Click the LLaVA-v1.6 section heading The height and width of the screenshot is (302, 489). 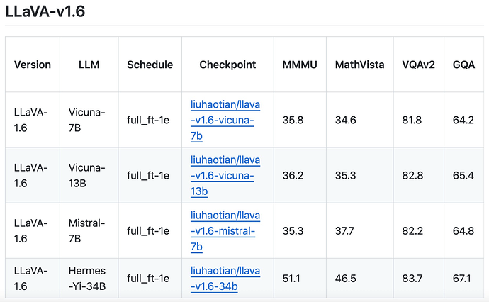(x=45, y=11)
